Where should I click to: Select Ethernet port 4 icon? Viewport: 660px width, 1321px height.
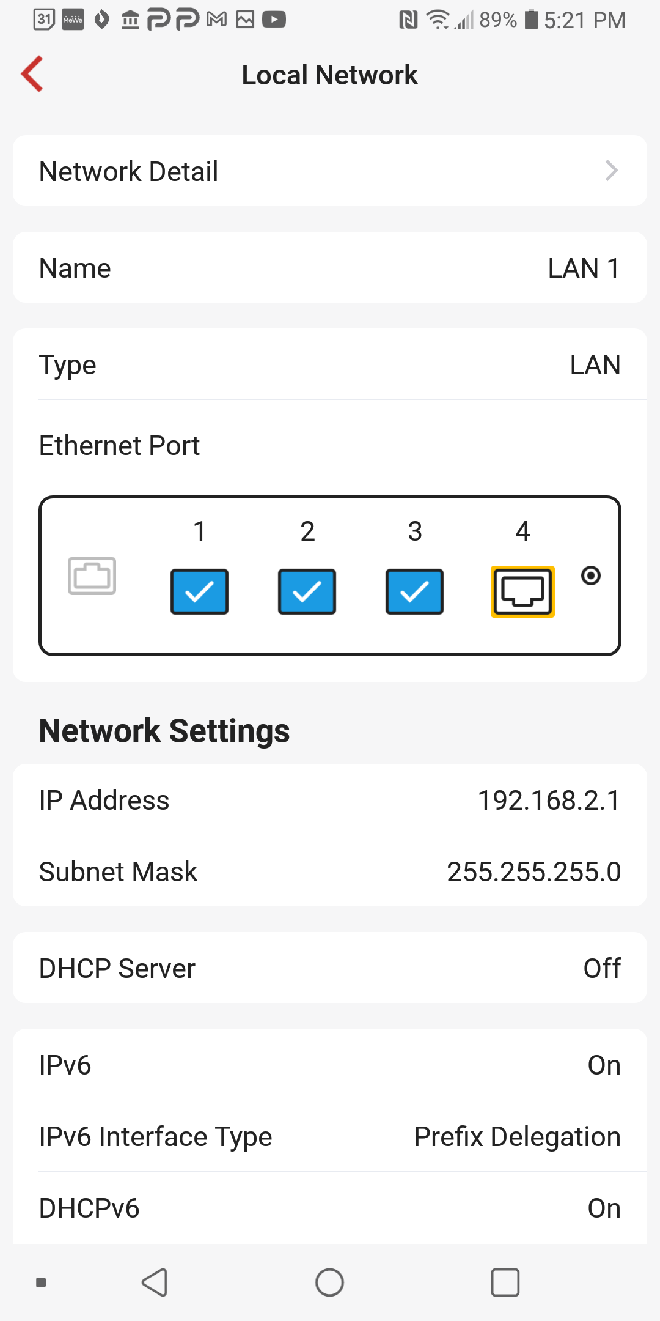pyautogui.click(x=522, y=591)
